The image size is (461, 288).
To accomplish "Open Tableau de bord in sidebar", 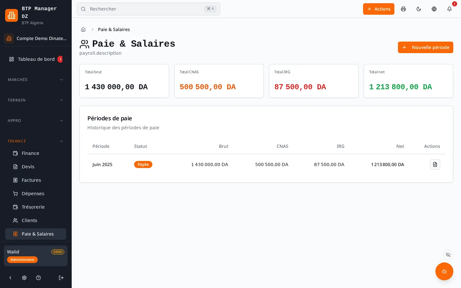I will coord(36,59).
